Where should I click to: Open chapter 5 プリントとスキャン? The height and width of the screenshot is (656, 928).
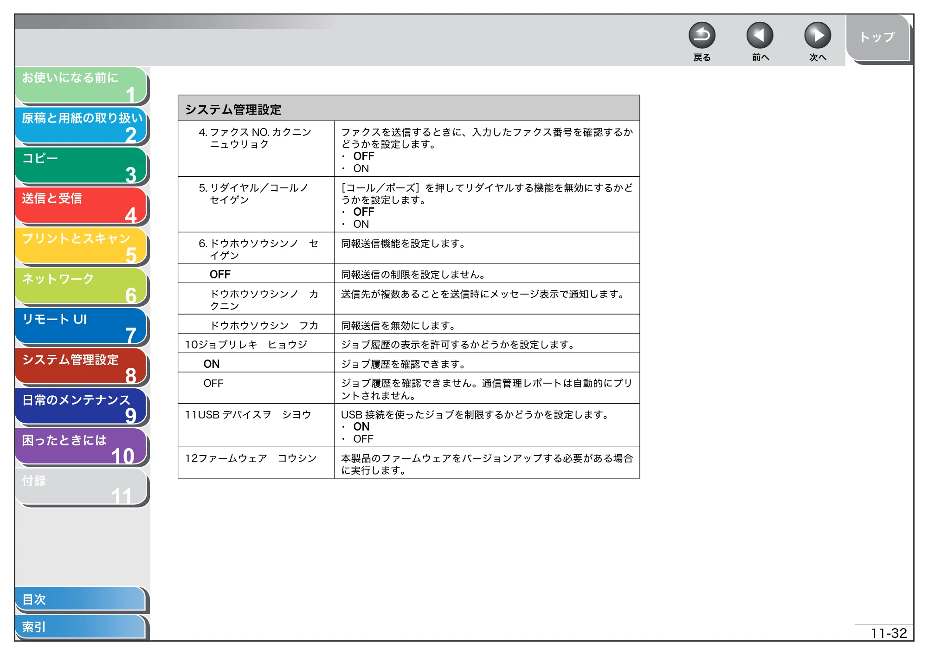click(81, 246)
